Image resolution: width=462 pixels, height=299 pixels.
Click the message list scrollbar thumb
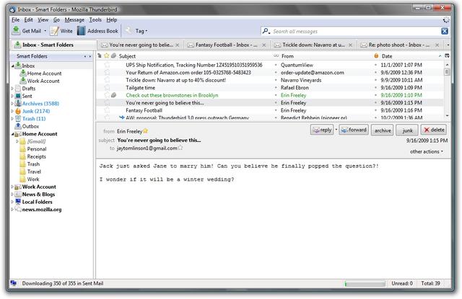click(447, 72)
